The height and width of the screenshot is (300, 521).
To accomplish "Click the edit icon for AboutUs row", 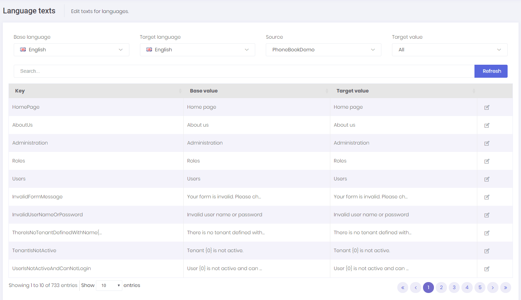I will (487, 125).
